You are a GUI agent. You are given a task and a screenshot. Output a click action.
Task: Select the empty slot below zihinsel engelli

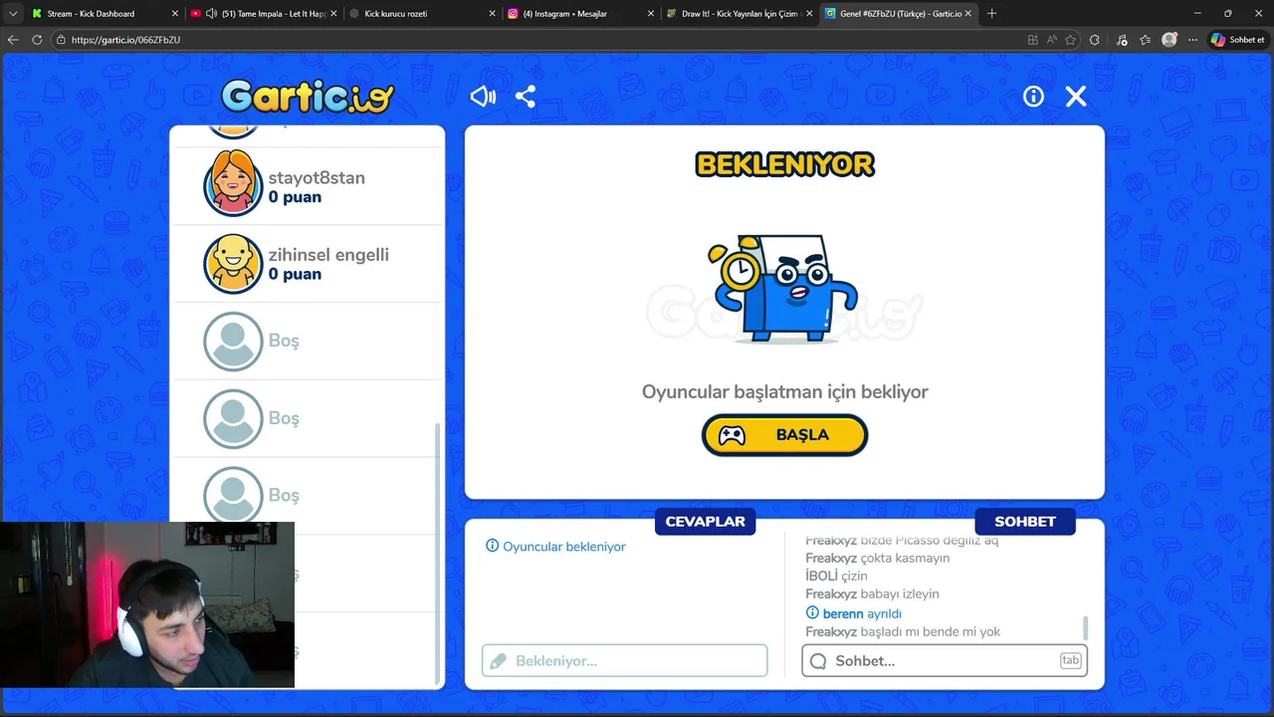[308, 341]
